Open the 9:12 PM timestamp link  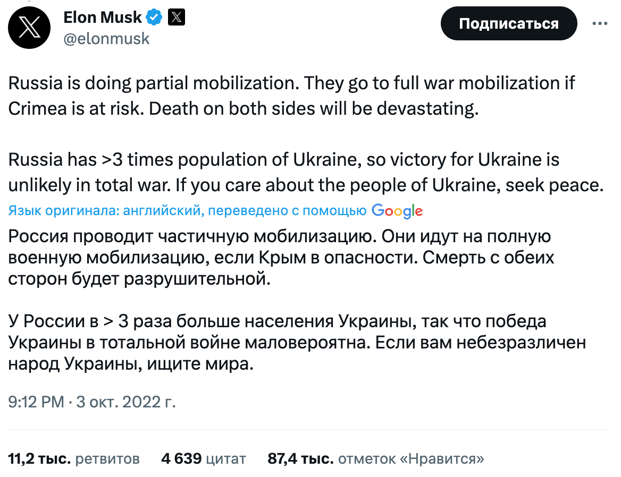pyautogui.click(x=36, y=402)
